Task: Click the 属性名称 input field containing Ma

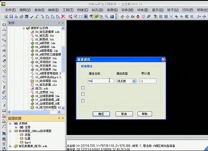Action: point(101,81)
